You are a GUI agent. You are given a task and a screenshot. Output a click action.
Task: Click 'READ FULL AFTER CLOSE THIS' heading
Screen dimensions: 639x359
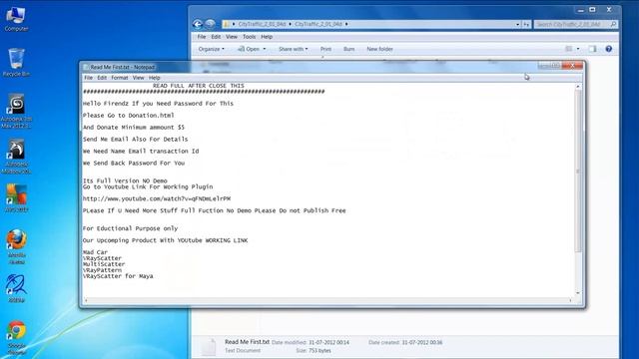(x=199, y=86)
